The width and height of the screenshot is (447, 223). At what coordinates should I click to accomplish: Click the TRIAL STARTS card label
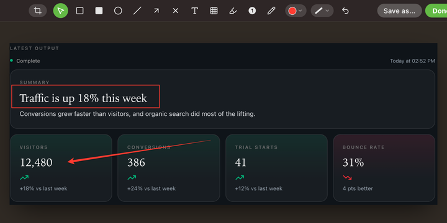tap(256, 147)
